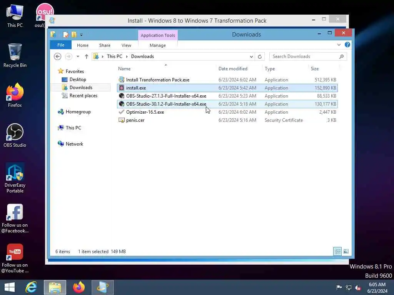Switch to Transformation Pack installer in taskbar
This screenshot has width=394, height=295.
click(102, 287)
